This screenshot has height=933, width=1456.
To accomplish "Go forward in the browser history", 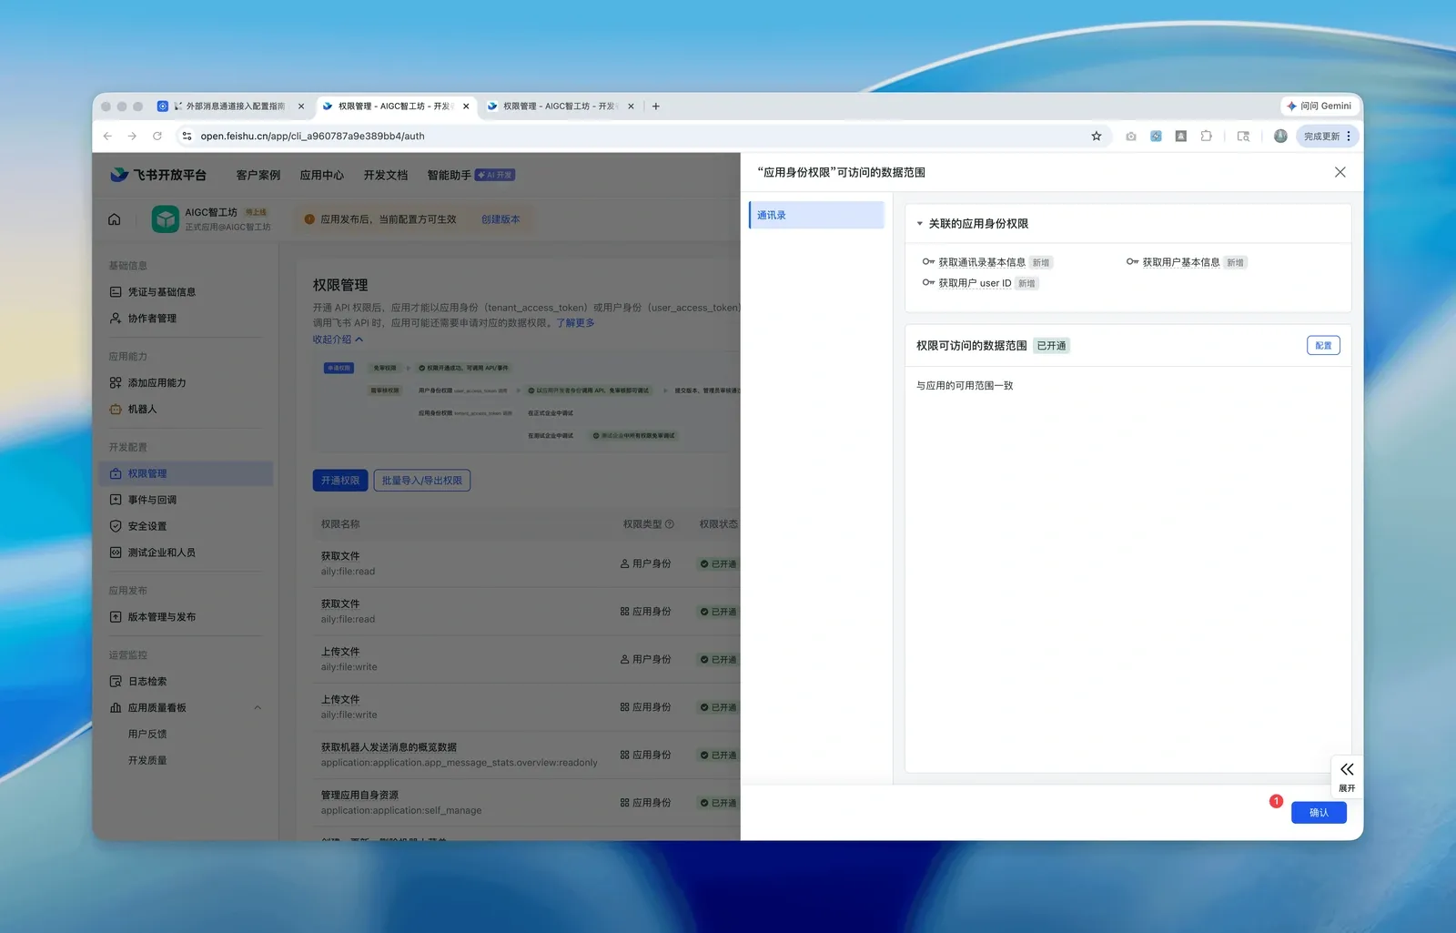I will 132,136.
